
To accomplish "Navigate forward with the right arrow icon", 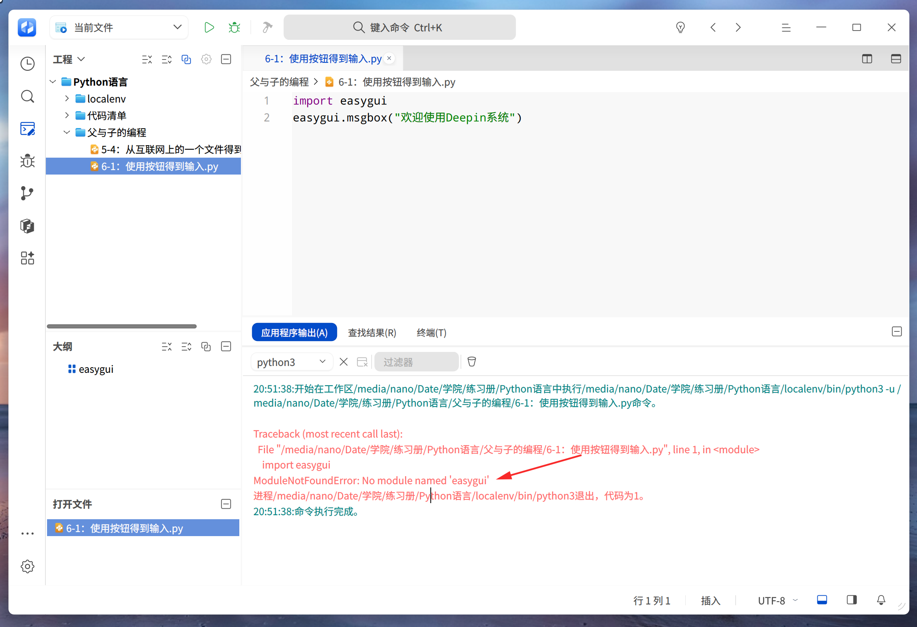I will click(738, 27).
